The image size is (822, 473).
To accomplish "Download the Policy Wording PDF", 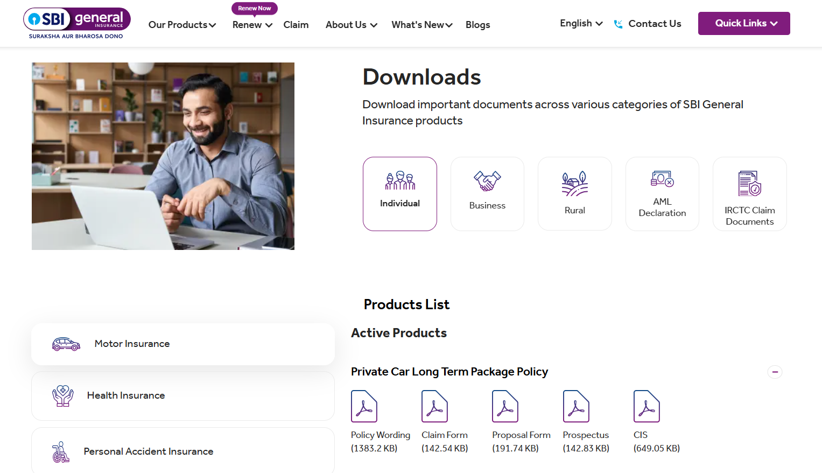I will coord(364,406).
